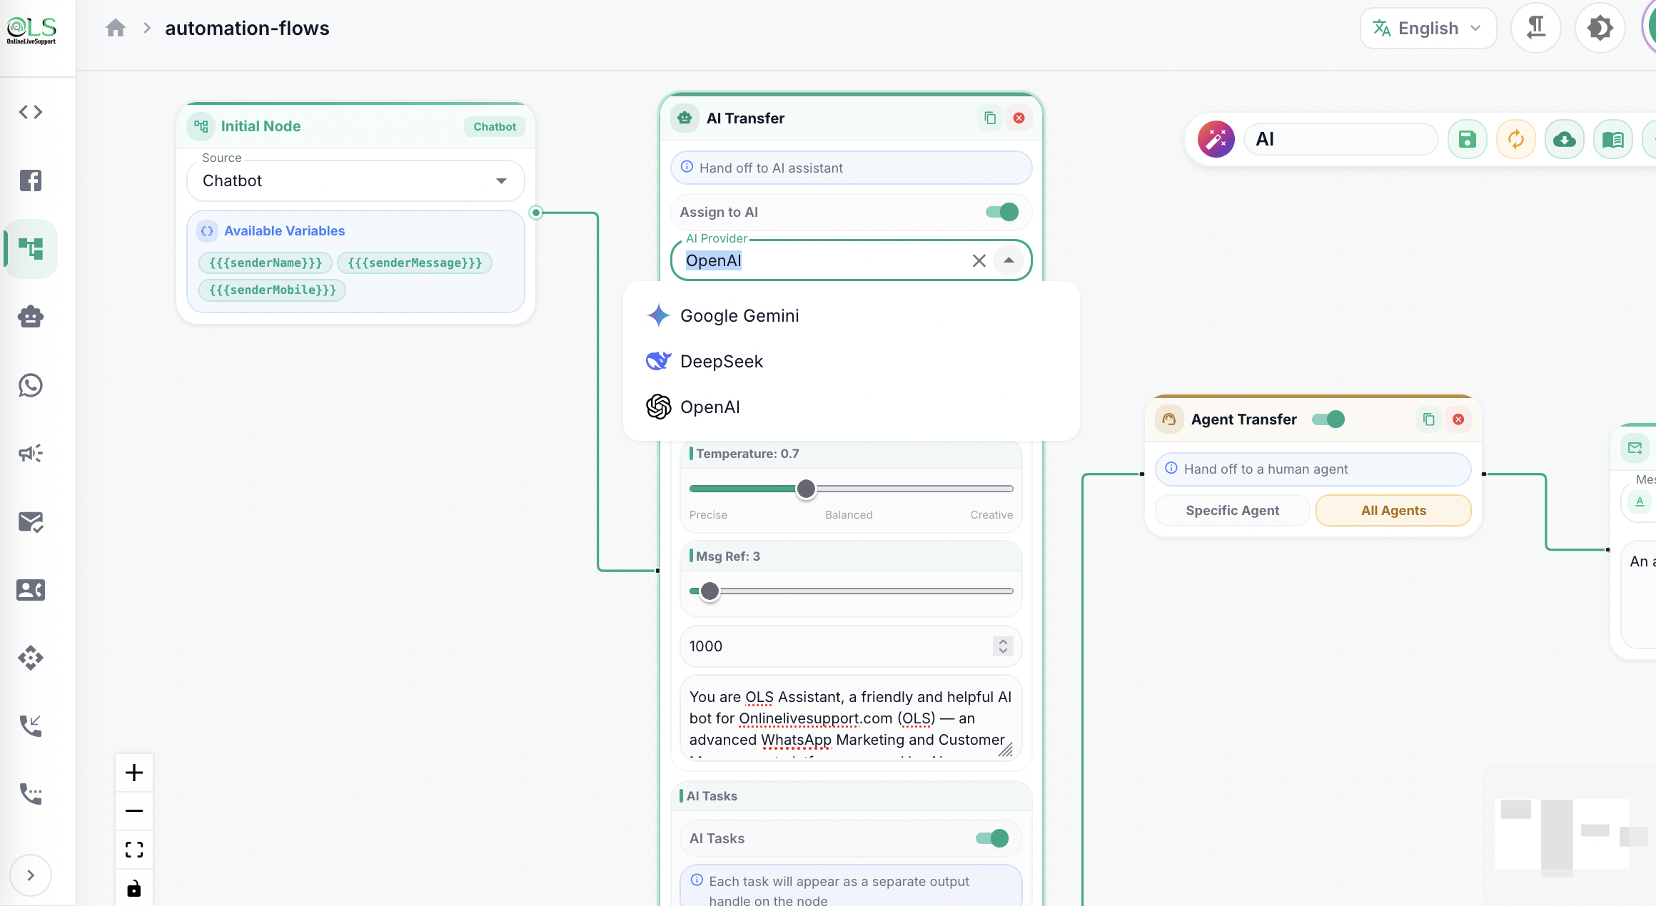The width and height of the screenshot is (1656, 906).
Task: Click the Chatbot tag on Initial Node
Action: click(495, 126)
